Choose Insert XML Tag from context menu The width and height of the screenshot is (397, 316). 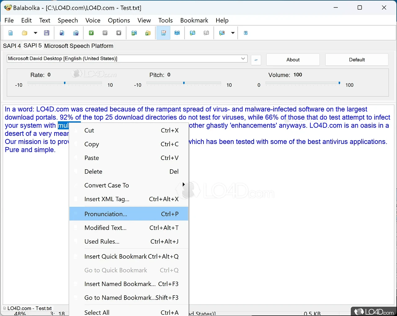point(129,199)
